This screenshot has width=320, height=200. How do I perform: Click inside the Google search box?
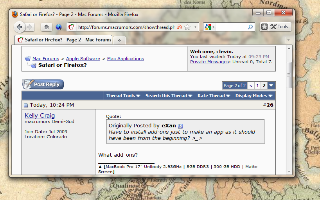[x=231, y=27]
